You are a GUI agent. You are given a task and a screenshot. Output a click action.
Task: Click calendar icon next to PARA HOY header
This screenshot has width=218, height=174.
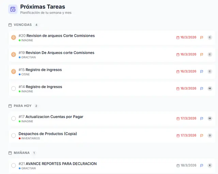[10, 106]
